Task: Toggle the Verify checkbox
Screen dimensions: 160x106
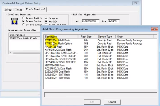Action: (x=46, y=21)
